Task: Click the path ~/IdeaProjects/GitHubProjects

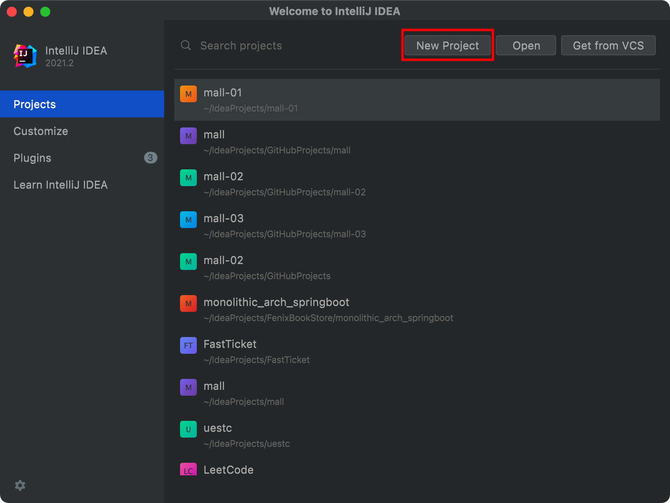Action: coord(267,276)
